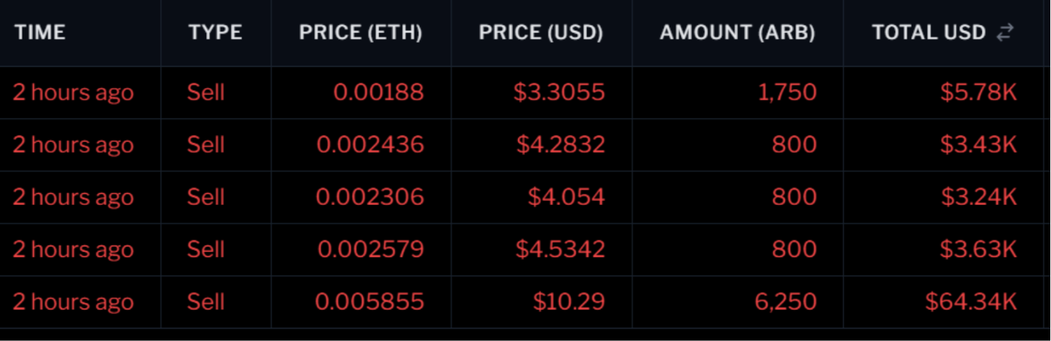
Task: Click the 0.00188 ETH price cell
Action: 378,92
